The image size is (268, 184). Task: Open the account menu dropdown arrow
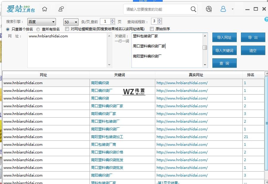233,9
